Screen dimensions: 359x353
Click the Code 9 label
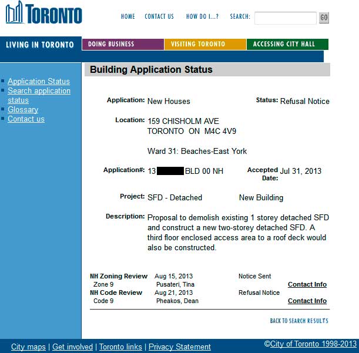[103, 301]
